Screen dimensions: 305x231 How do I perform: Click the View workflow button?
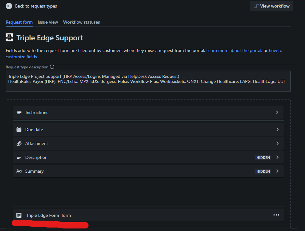(272, 6)
